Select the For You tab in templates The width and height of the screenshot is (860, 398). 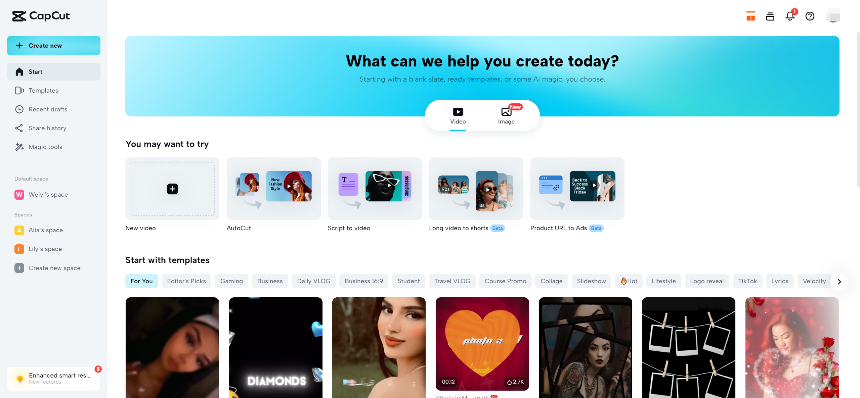(141, 281)
